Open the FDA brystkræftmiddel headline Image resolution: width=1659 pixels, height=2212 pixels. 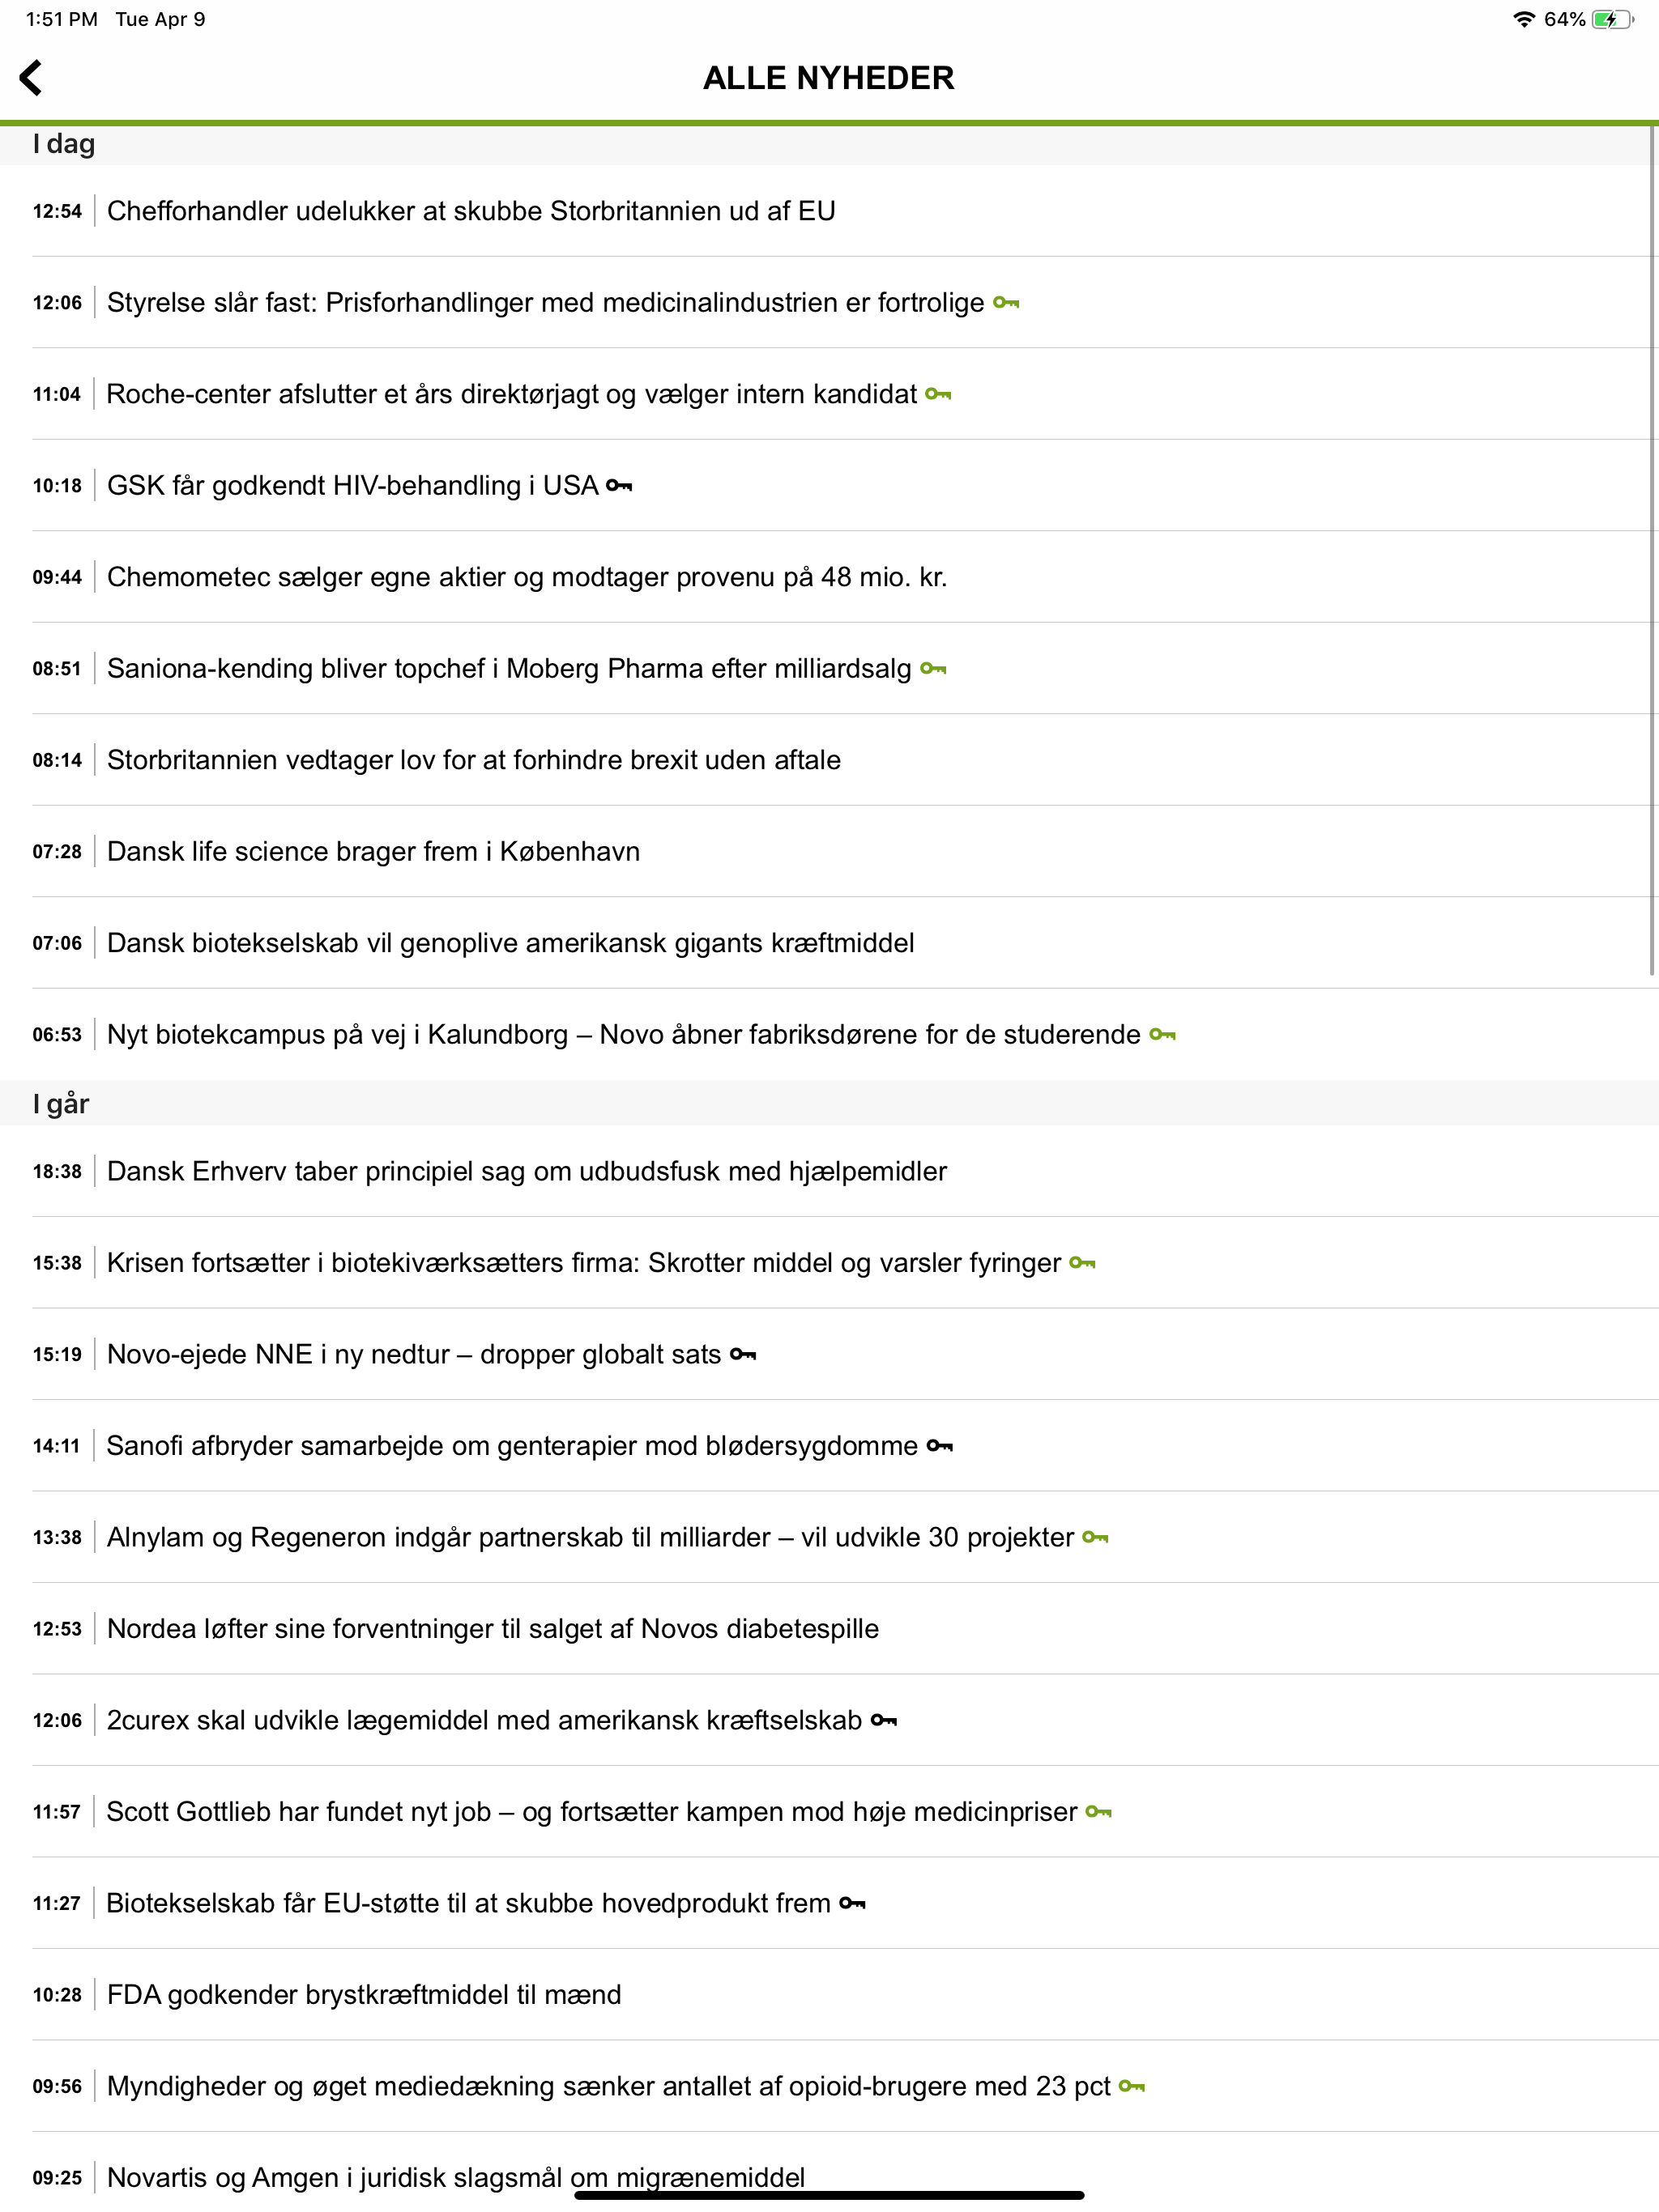point(365,1994)
